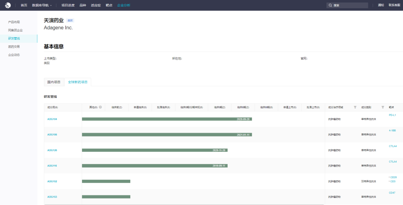Switch to the 国内项目 tab

click(x=54, y=82)
